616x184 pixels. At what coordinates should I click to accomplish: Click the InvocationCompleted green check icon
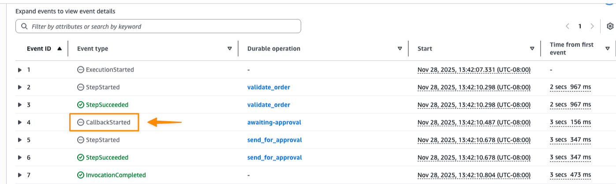click(80, 175)
